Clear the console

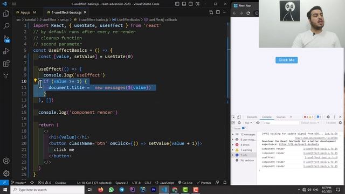(x=239, y=123)
